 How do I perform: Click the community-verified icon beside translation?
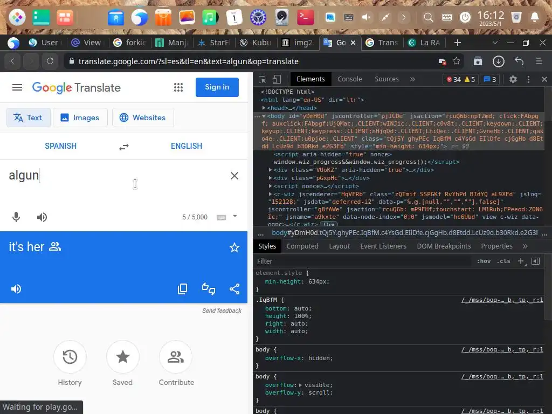[55, 246]
